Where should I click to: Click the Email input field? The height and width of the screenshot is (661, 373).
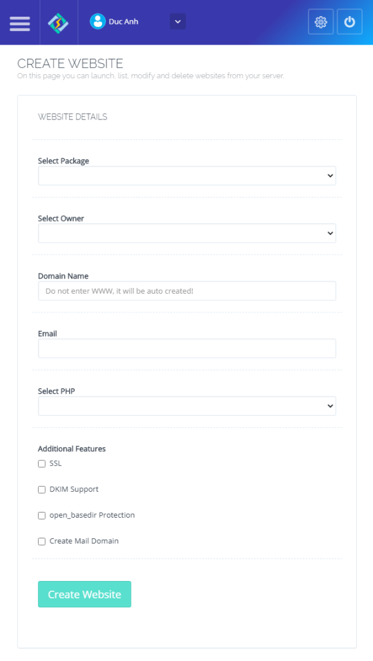(186, 348)
